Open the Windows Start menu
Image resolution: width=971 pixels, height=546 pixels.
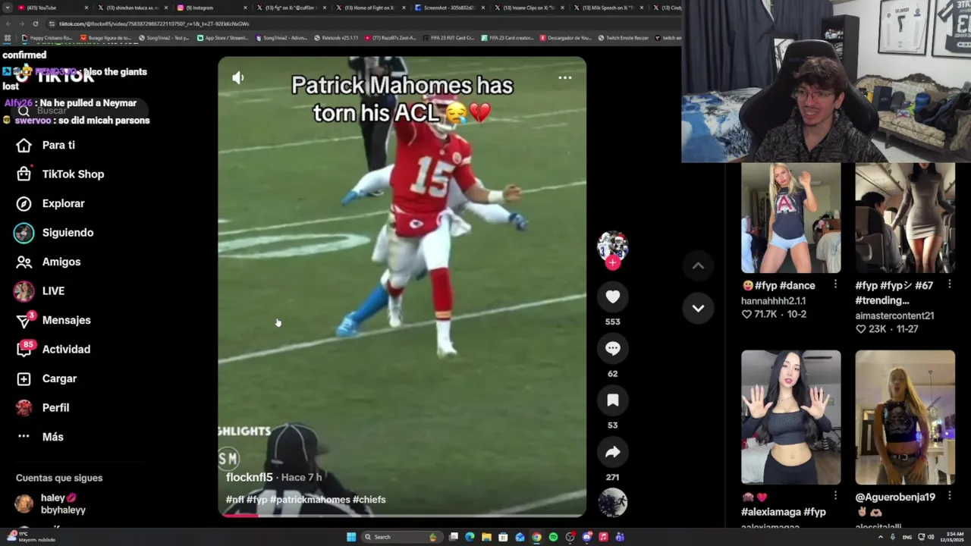tap(351, 537)
